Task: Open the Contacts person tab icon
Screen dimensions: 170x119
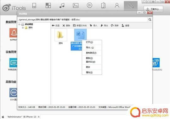Action: 117,5
